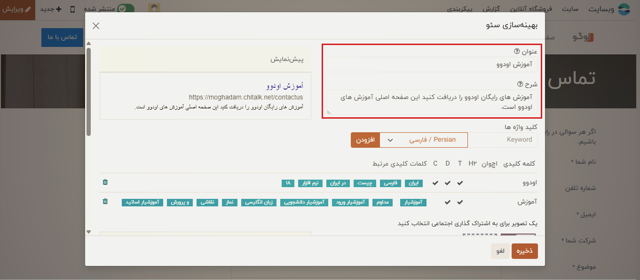This screenshot has width=640, height=280.
Task: Click the شرح description textarea
Action: (x=432, y=102)
